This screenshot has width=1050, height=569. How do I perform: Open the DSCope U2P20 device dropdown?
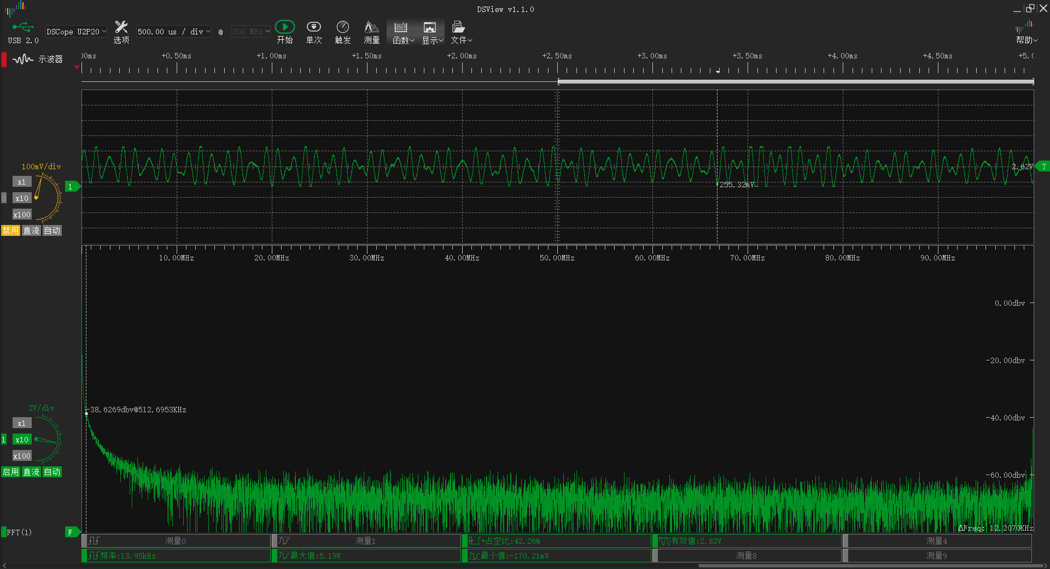coord(76,32)
